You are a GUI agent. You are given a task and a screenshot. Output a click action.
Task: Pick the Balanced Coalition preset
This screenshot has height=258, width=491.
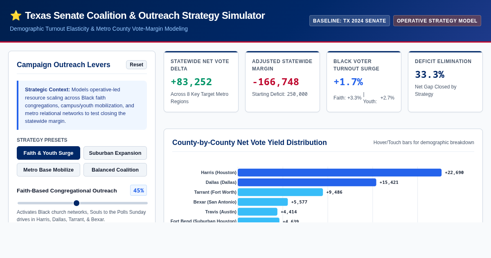pos(115,170)
